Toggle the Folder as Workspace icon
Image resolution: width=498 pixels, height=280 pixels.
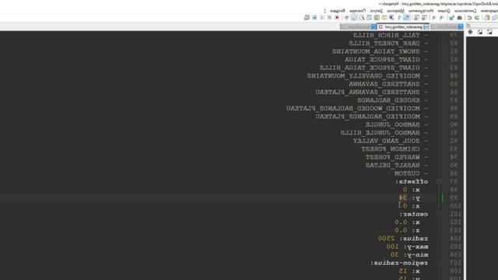pyautogui.click(x=354, y=18)
